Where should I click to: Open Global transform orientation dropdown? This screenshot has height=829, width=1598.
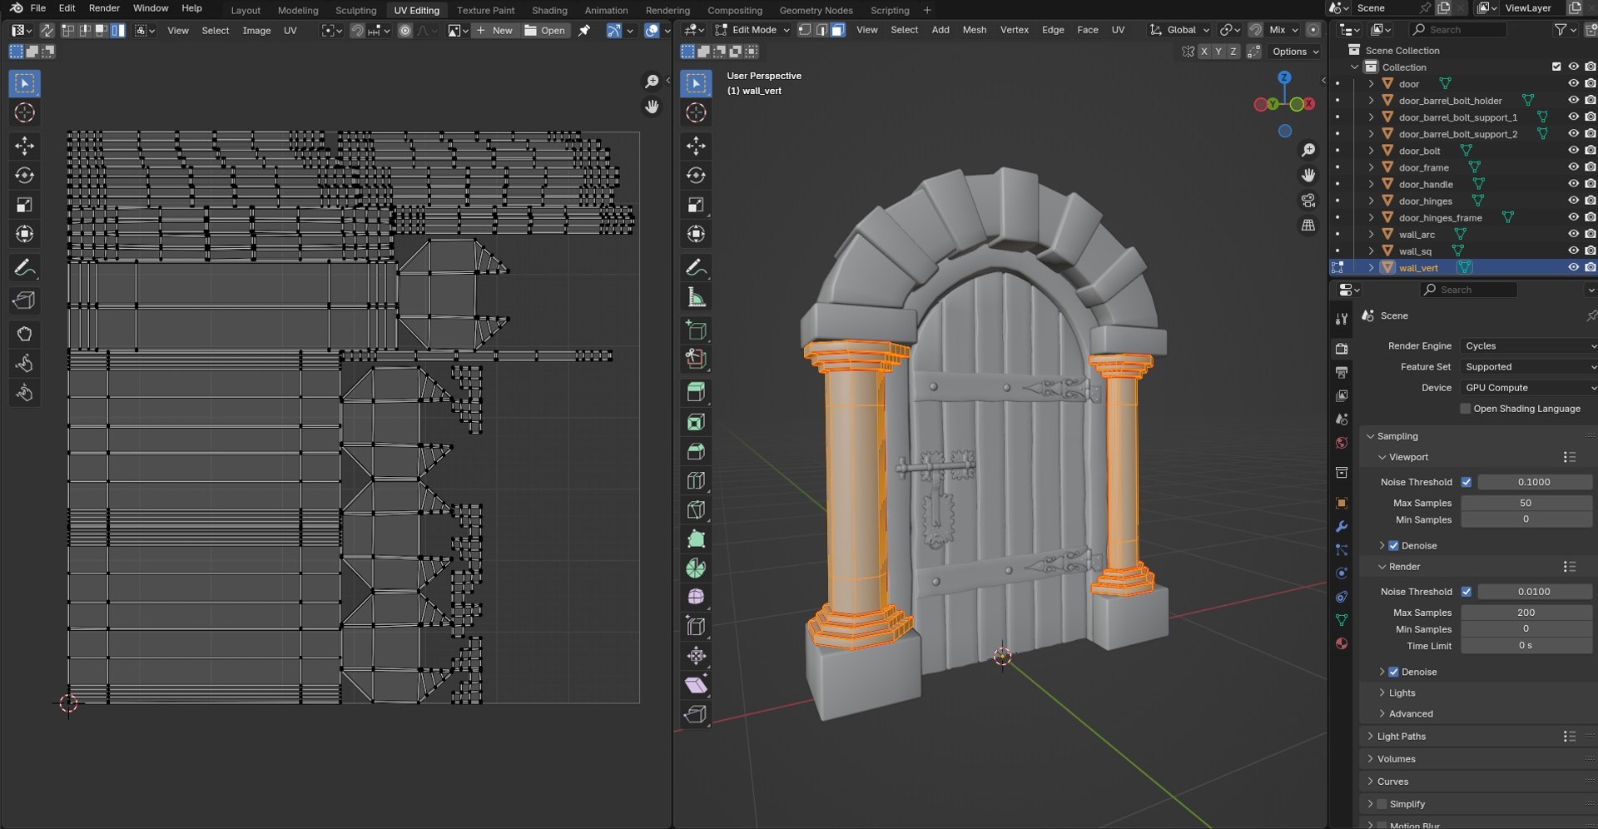pyautogui.click(x=1180, y=30)
